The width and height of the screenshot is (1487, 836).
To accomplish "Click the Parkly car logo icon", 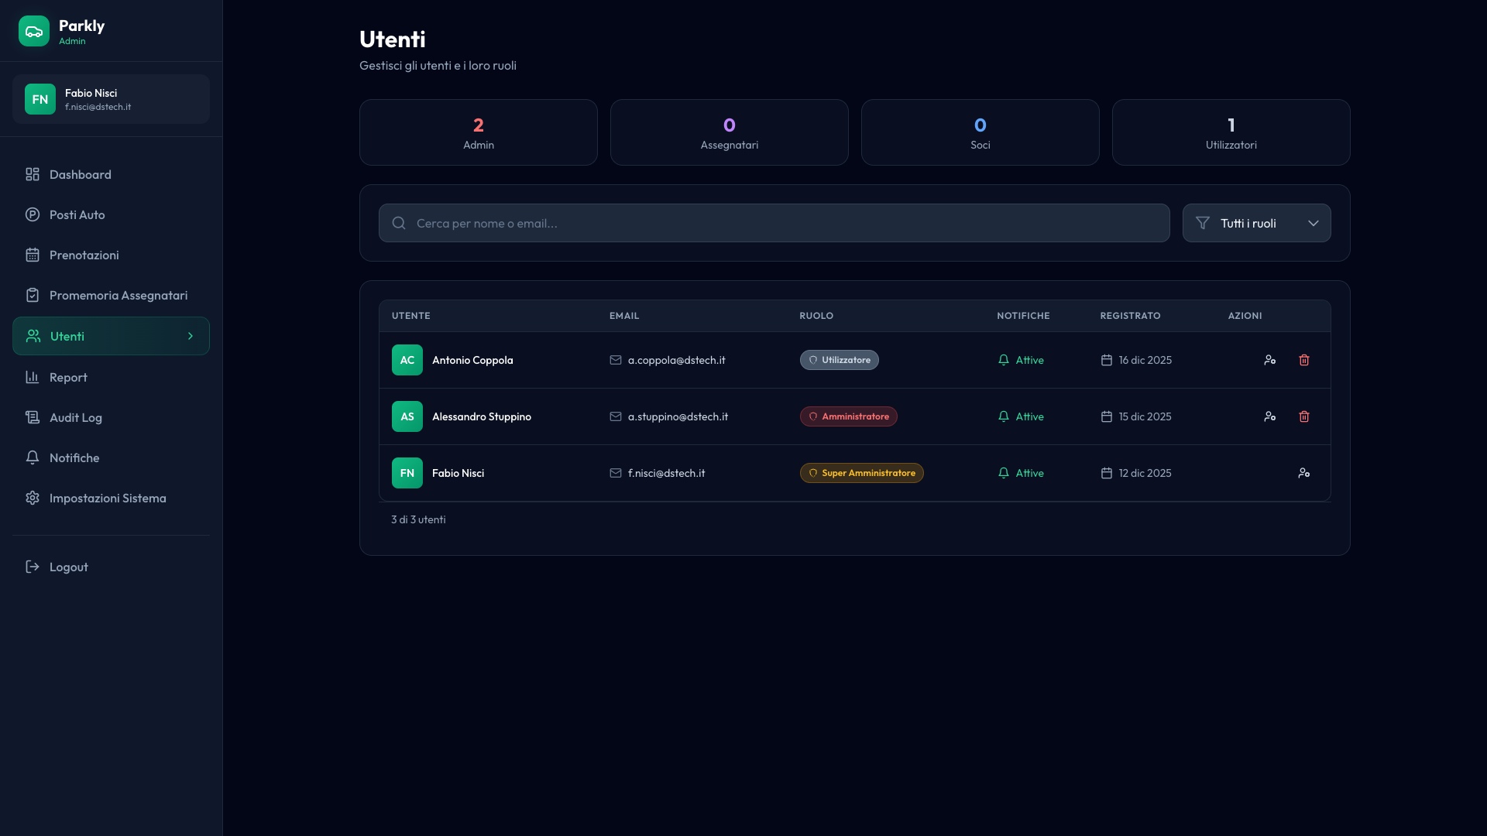I will pyautogui.click(x=34, y=31).
